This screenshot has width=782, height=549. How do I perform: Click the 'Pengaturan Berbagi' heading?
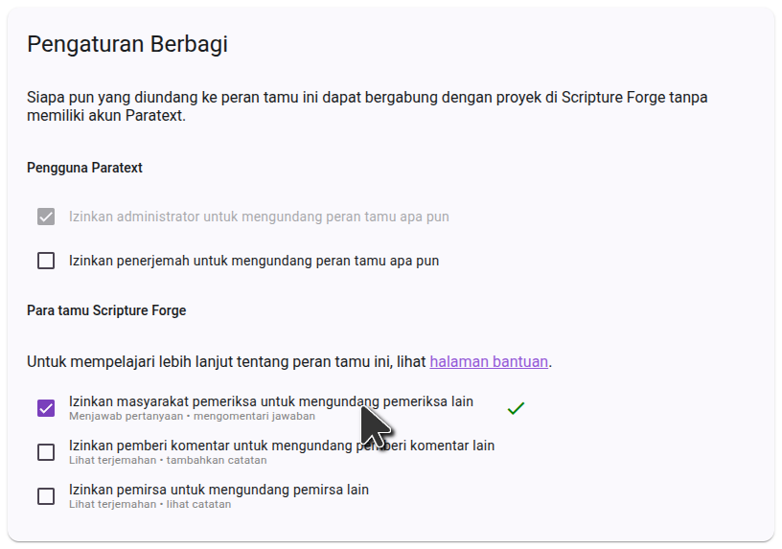coord(126,44)
